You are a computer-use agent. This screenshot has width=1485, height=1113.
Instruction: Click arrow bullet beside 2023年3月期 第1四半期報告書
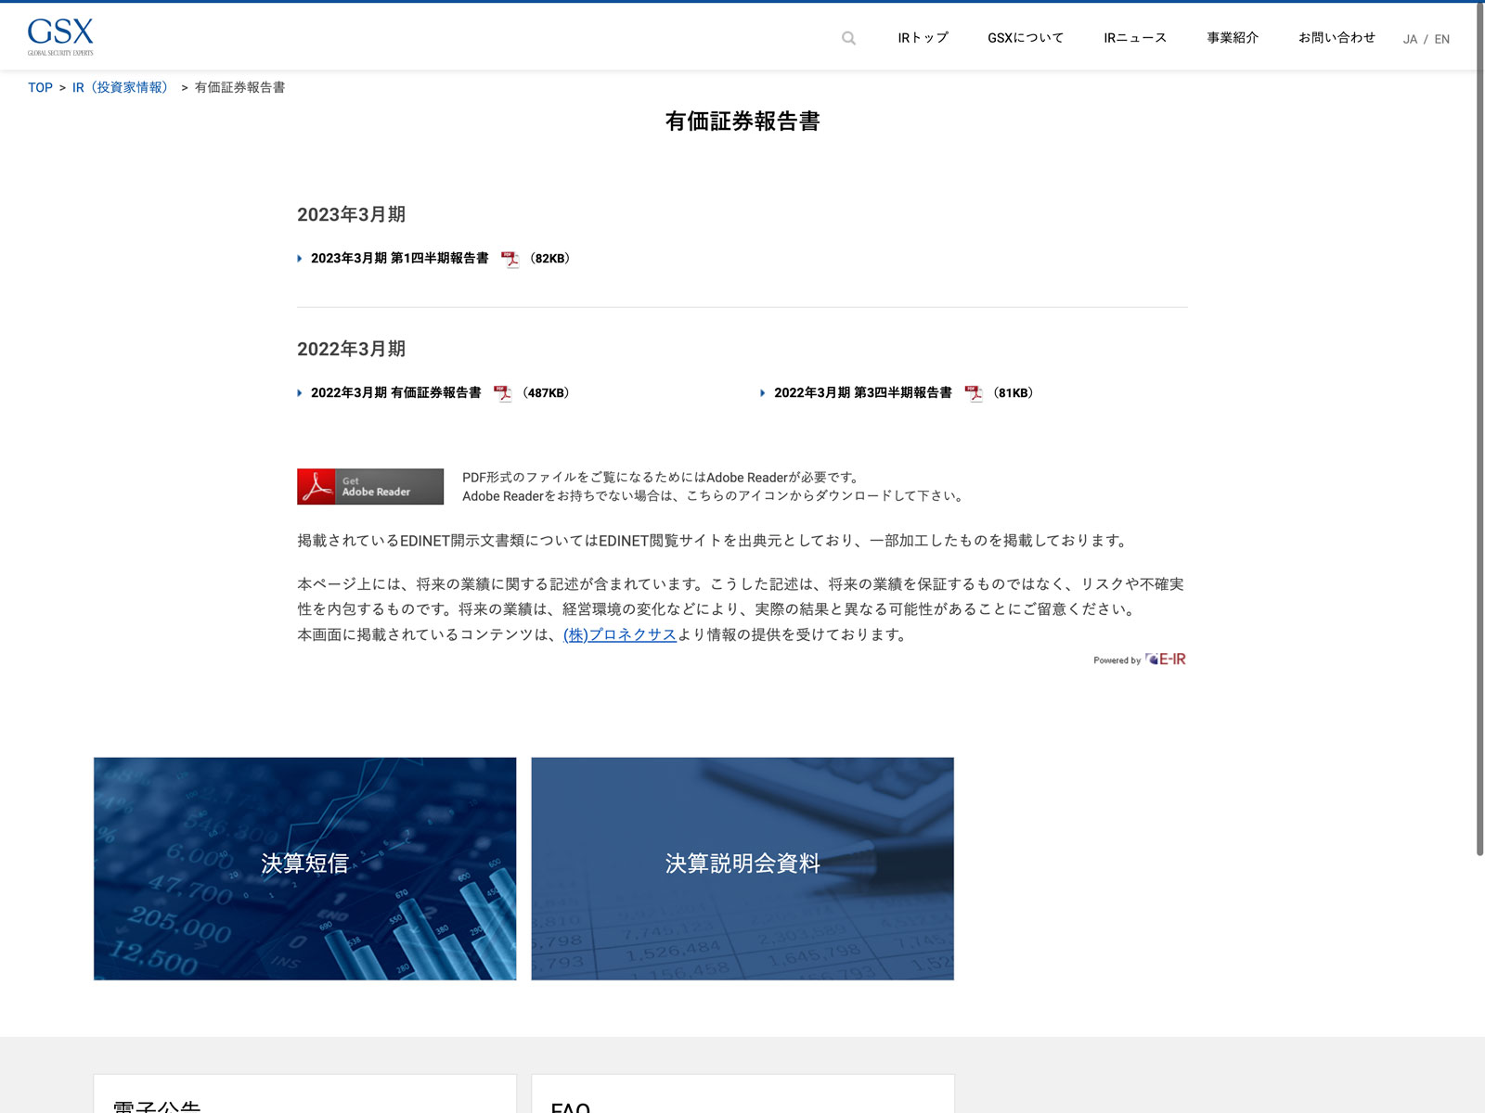click(300, 259)
